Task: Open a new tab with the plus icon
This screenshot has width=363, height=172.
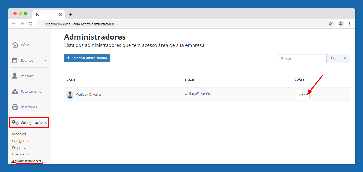Action: [x=70, y=14]
